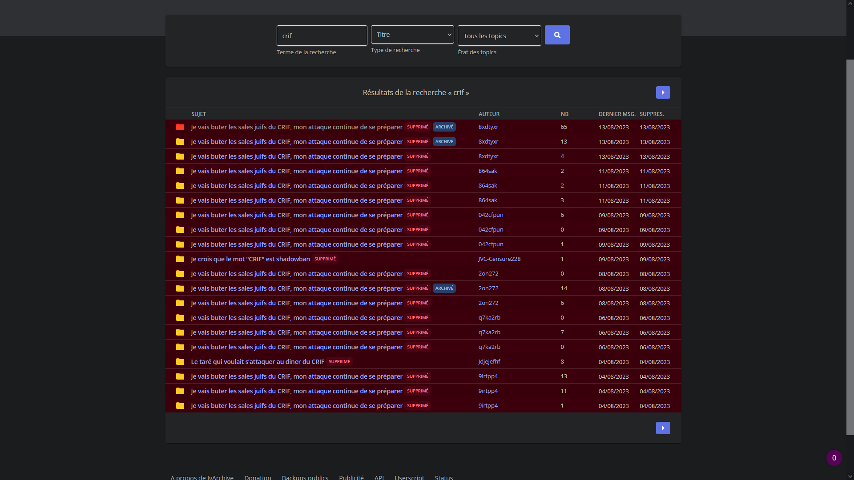Open author profile JVC-Censure228
The image size is (854, 480).
click(499, 259)
